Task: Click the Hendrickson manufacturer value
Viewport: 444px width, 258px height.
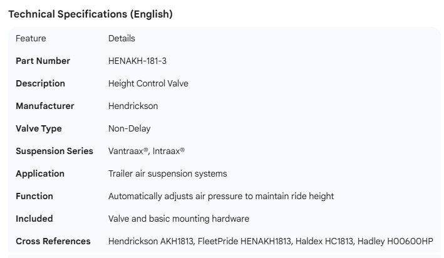Action: tap(133, 106)
